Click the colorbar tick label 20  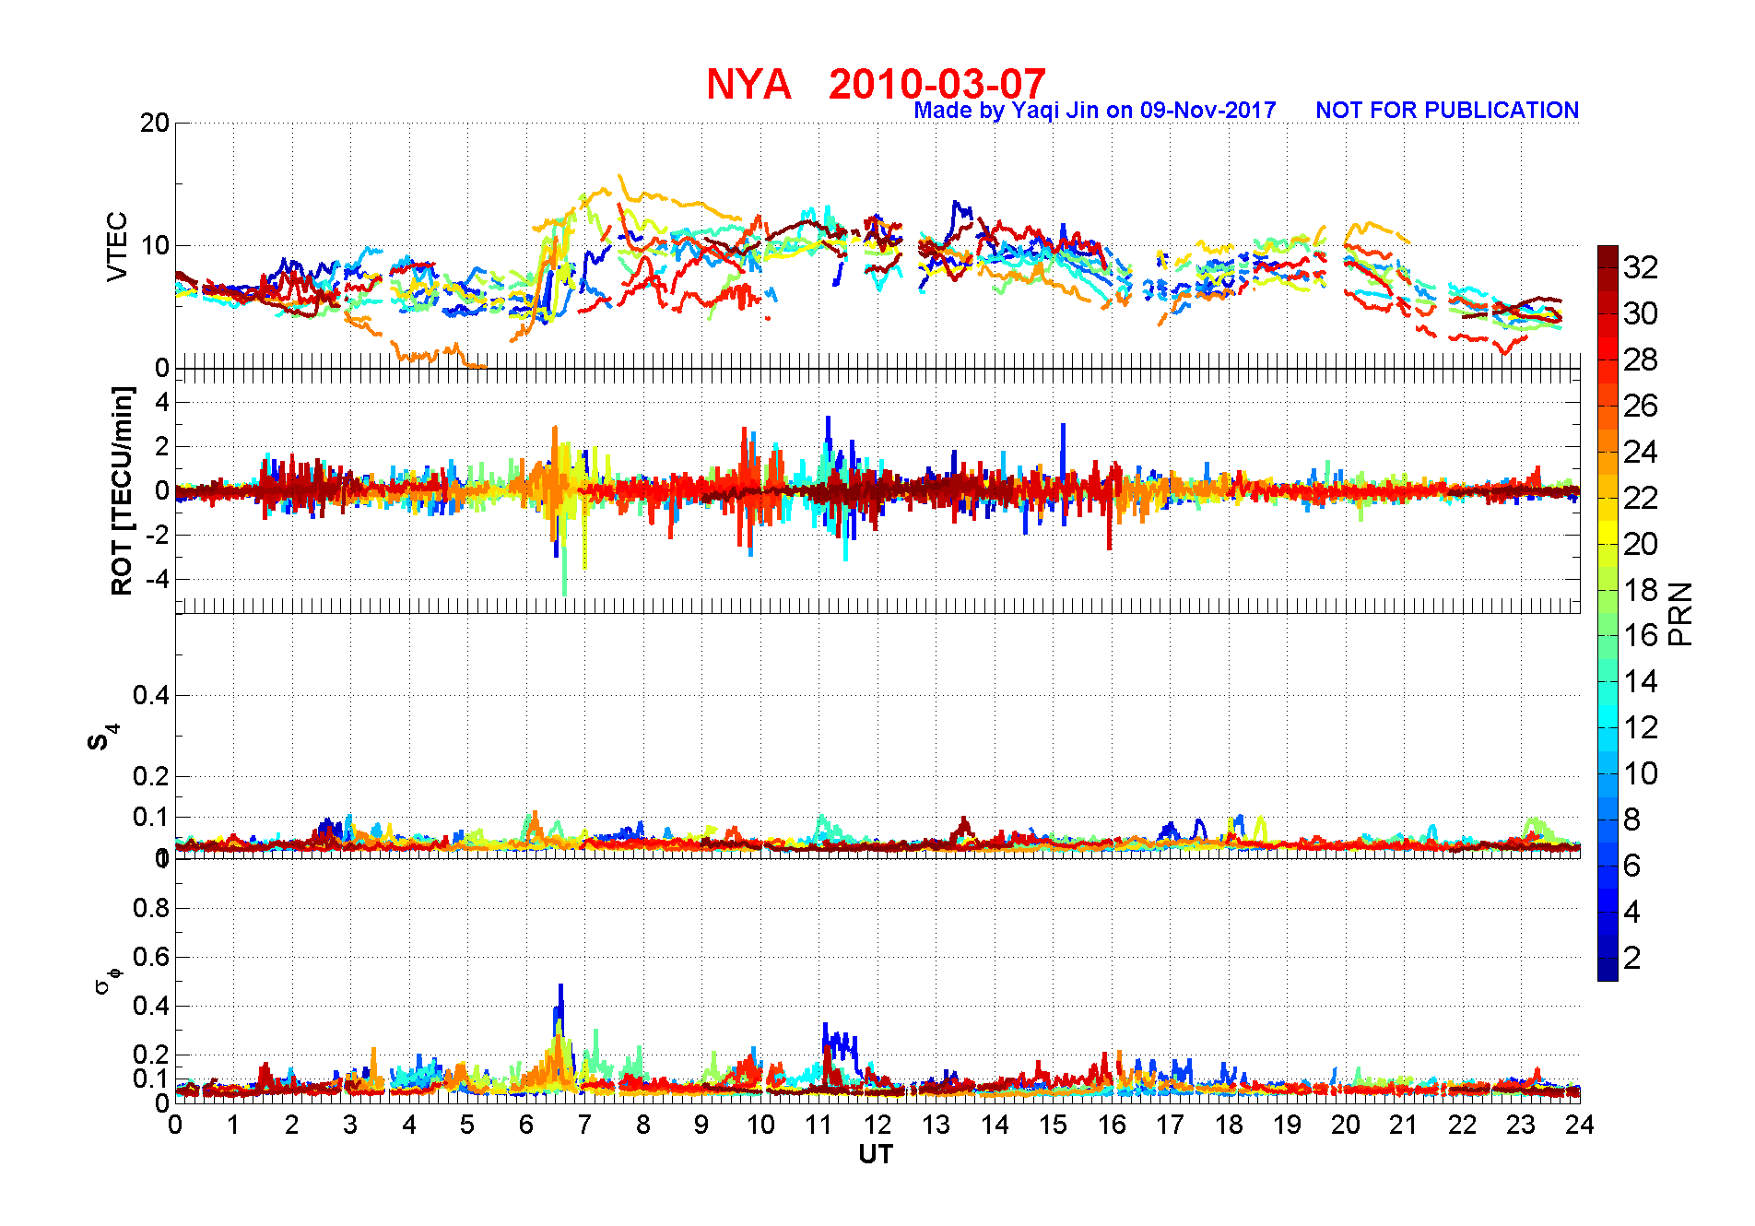tap(1641, 544)
